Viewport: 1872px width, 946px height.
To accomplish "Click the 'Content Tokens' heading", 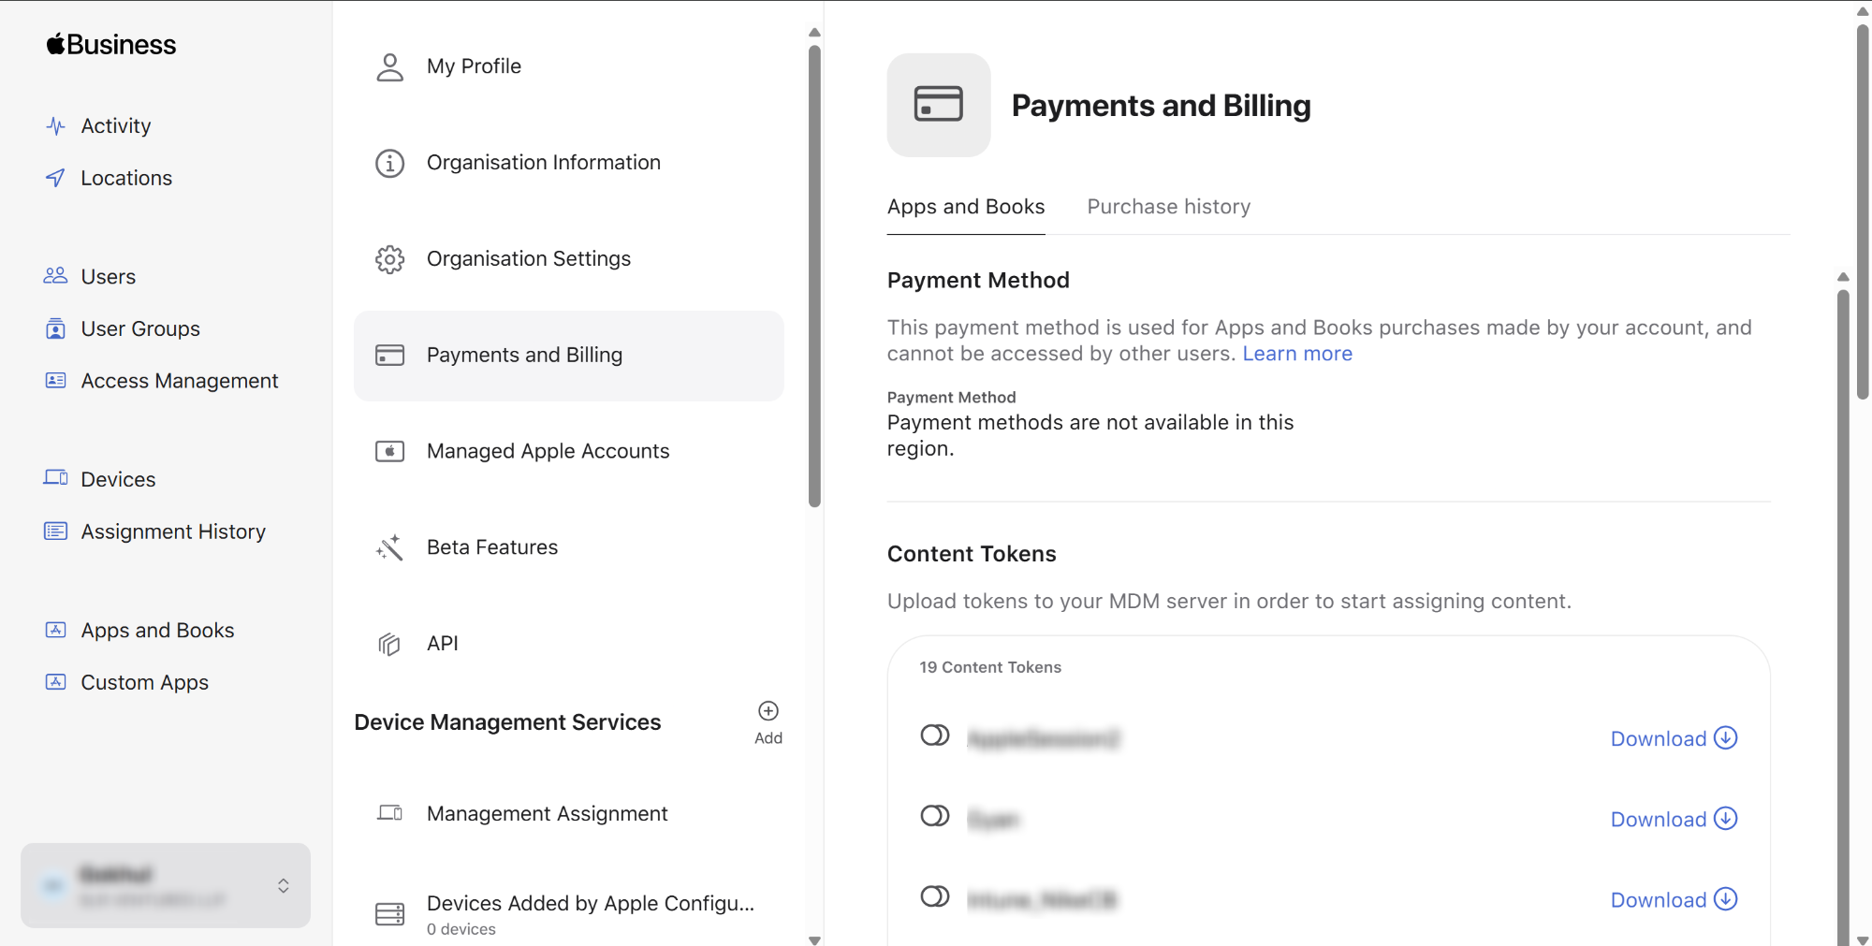I will click(972, 554).
